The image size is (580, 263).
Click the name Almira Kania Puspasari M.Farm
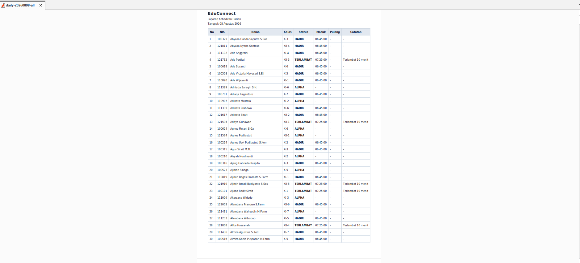(x=250, y=239)
